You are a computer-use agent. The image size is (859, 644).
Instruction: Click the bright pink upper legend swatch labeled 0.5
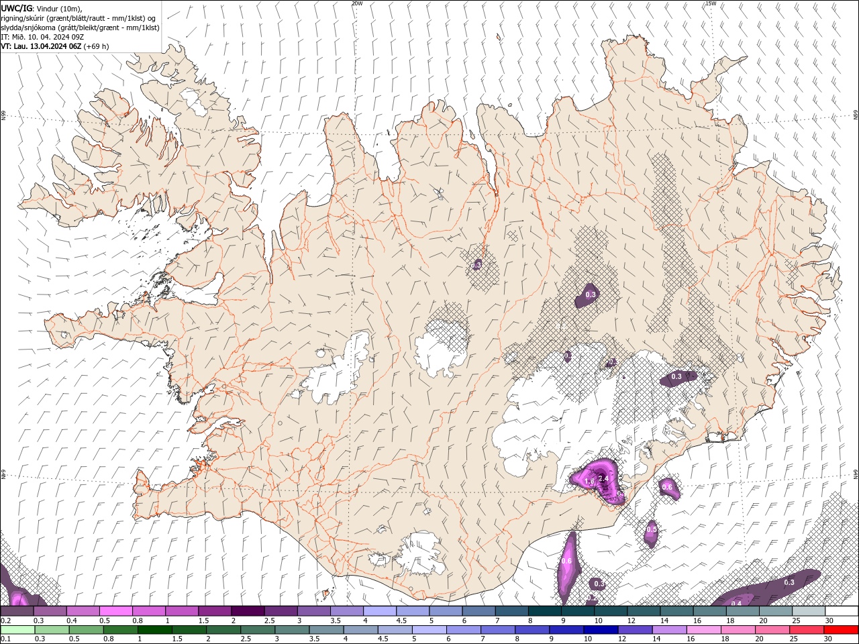(115, 611)
